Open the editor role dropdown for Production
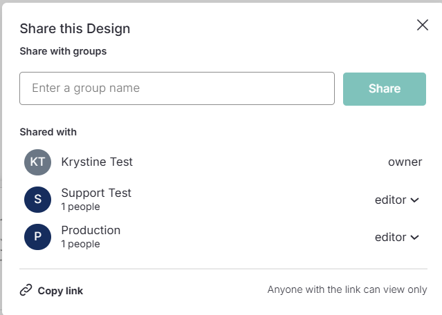 [x=396, y=237]
